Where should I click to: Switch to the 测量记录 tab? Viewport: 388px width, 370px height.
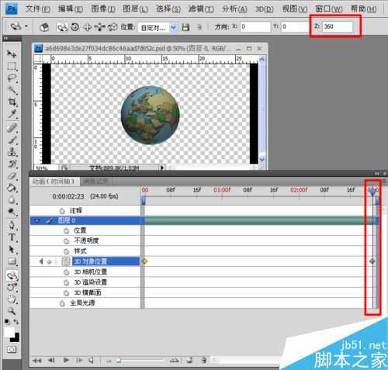95,182
